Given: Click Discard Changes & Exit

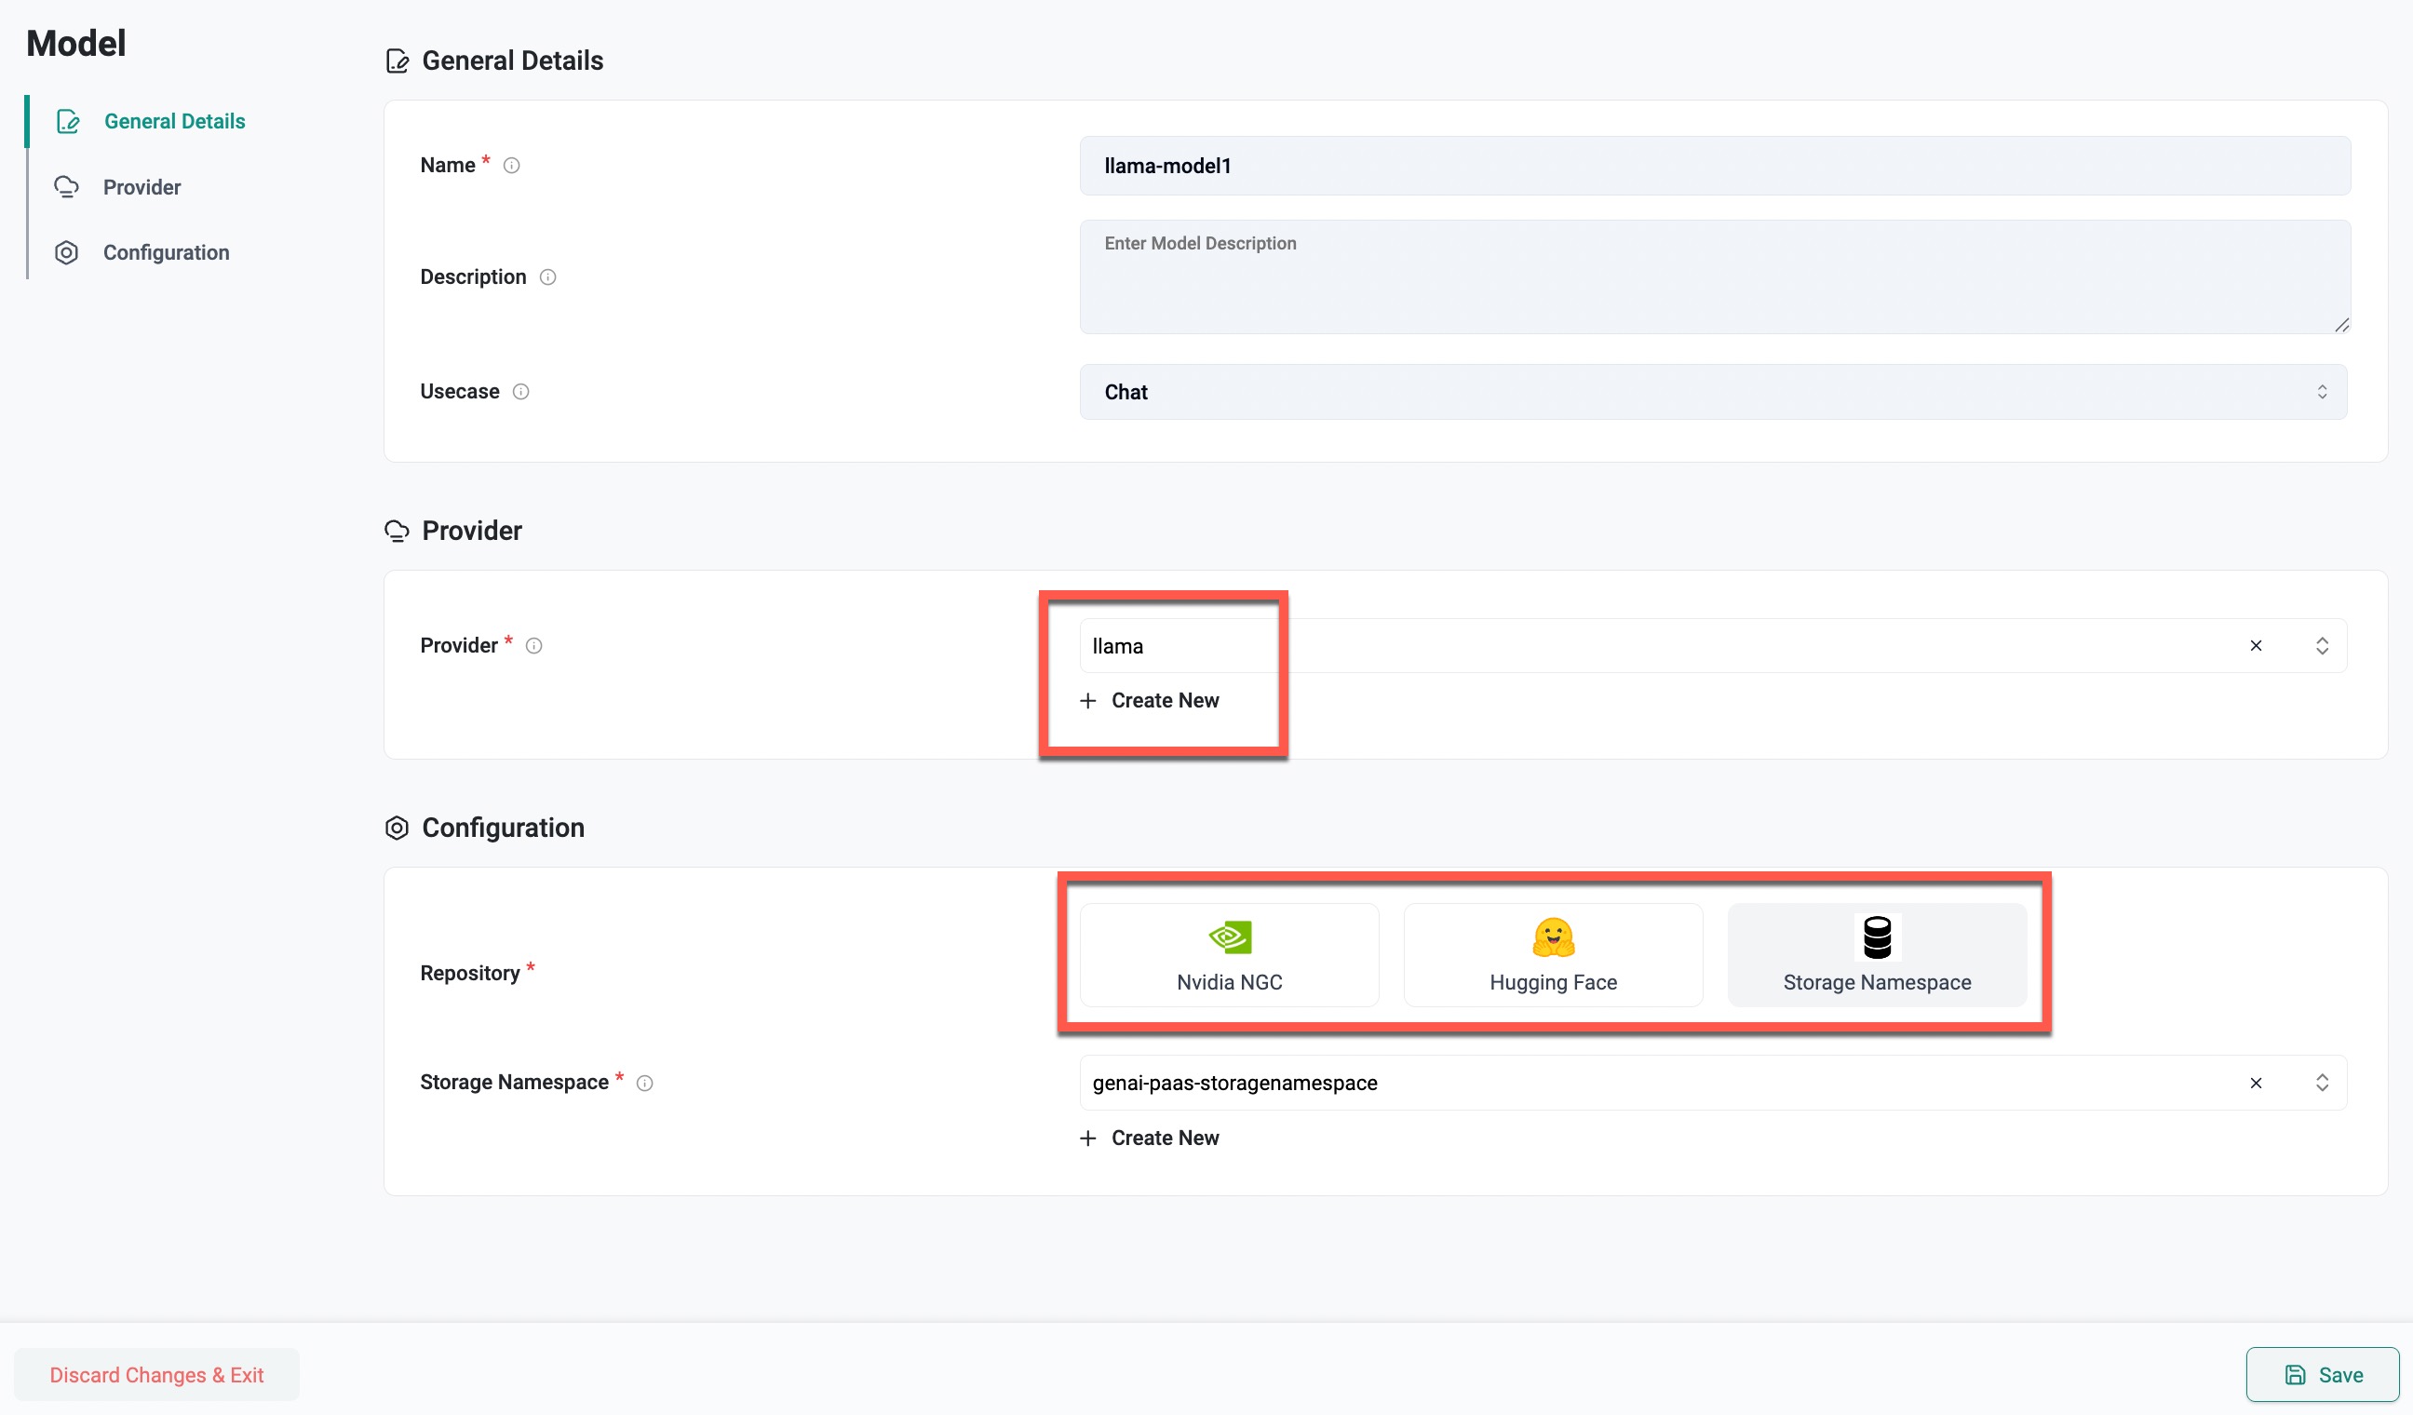Looking at the screenshot, I should click(x=156, y=1376).
